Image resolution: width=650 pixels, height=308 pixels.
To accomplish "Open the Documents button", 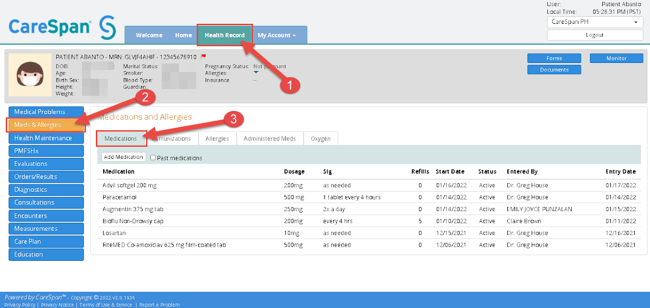I will click(x=554, y=70).
